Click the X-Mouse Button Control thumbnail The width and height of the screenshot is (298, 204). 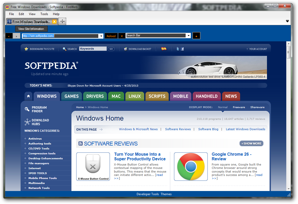point(93,167)
